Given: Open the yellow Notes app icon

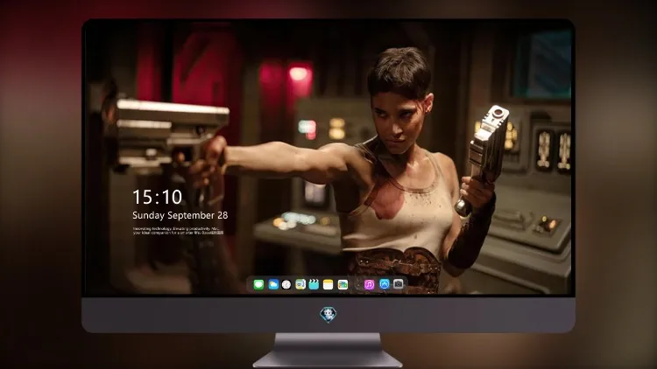Looking at the screenshot, I should (x=328, y=284).
